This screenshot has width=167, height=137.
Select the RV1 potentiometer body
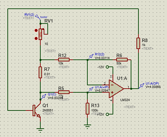[40, 34]
